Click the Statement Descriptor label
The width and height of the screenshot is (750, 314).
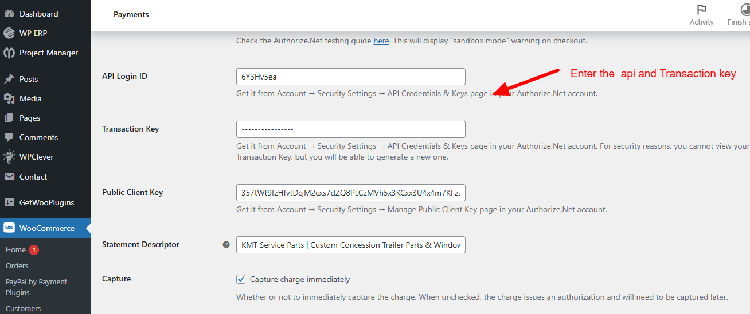tap(140, 244)
